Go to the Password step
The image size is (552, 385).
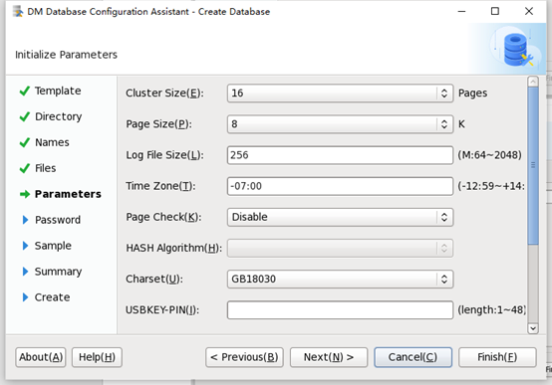[x=58, y=220]
